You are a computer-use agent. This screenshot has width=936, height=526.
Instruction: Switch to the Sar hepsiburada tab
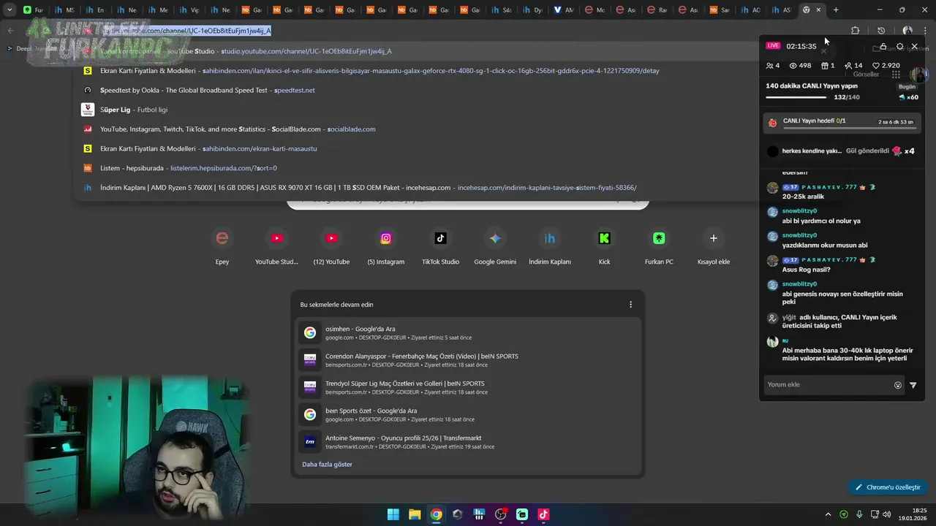pyautogui.click(x=720, y=9)
